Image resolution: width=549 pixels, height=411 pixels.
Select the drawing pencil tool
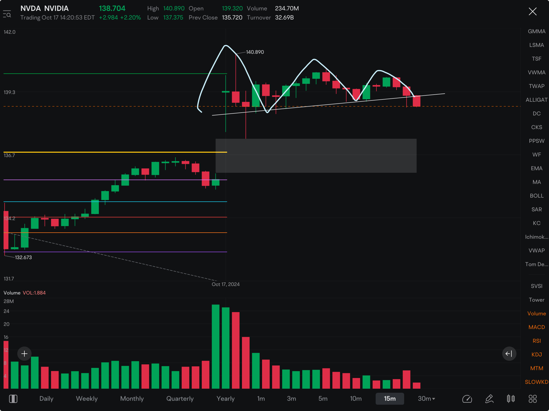point(489,399)
